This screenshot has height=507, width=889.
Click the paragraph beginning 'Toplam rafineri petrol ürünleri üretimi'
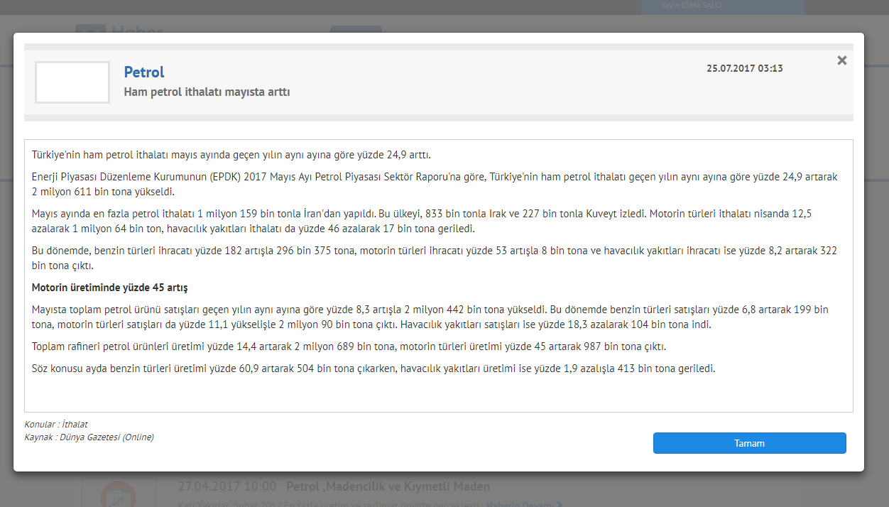click(349, 347)
